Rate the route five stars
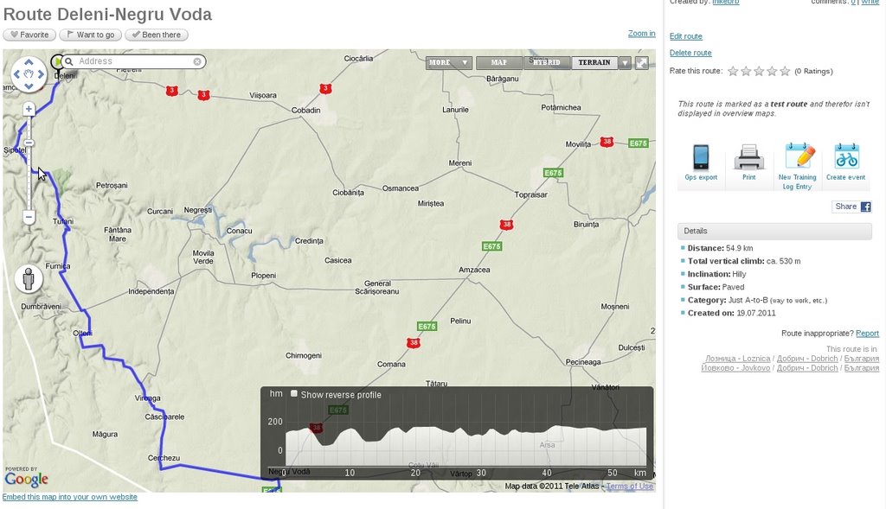 785,71
